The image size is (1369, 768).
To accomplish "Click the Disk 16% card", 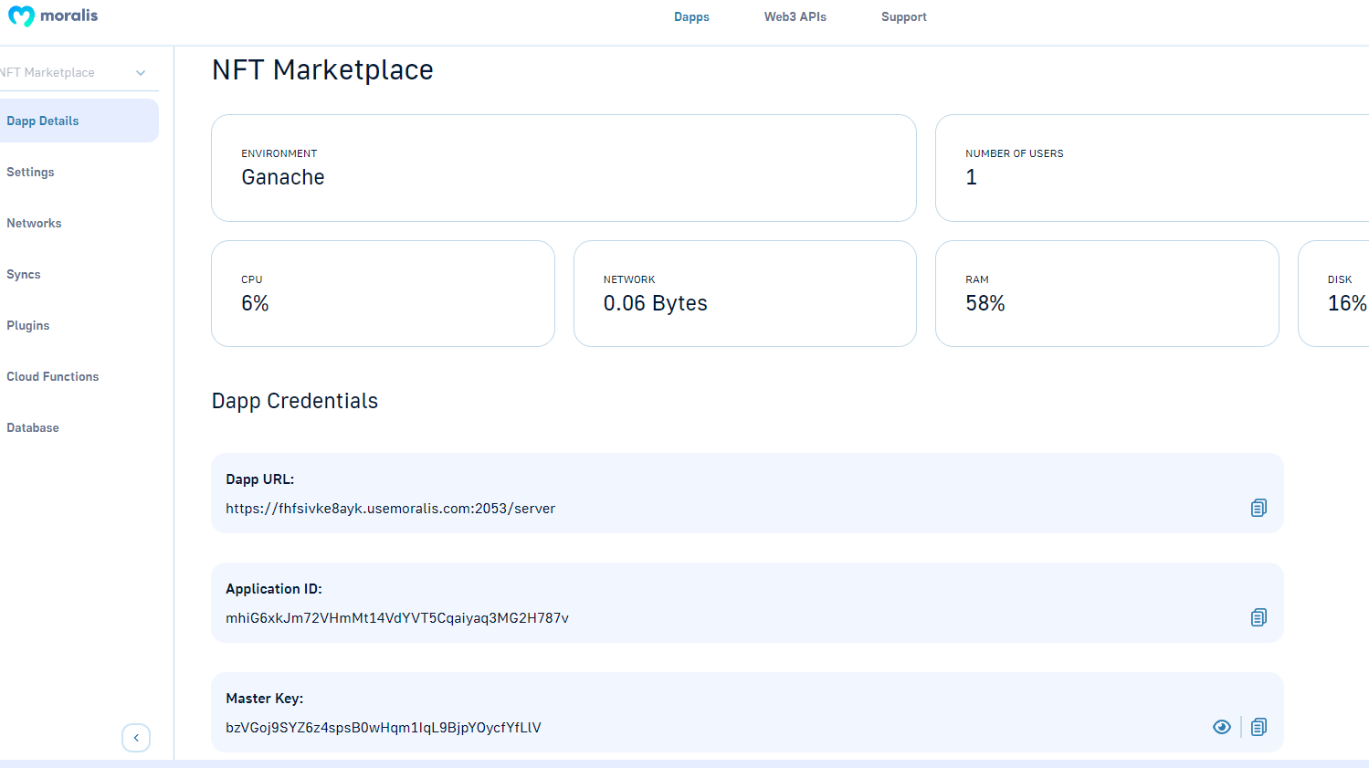I will (1334, 293).
